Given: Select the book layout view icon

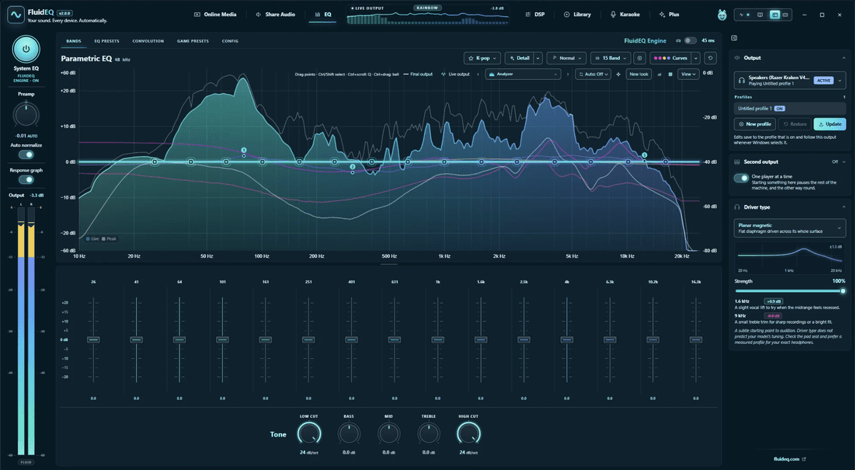Looking at the screenshot, I should pos(760,14).
